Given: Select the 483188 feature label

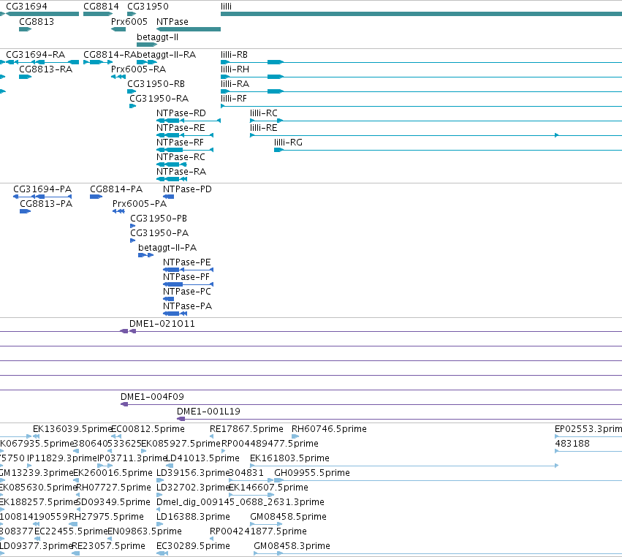Looking at the screenshot, I should [x=572, y=444].
